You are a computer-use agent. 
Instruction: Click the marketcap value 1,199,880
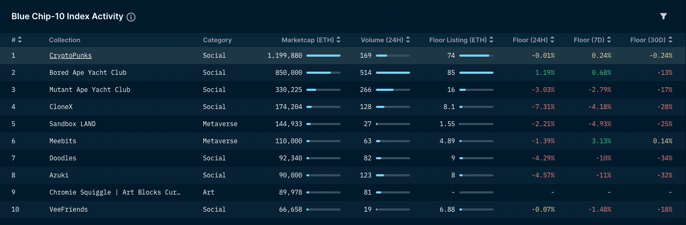click(285, 56)
